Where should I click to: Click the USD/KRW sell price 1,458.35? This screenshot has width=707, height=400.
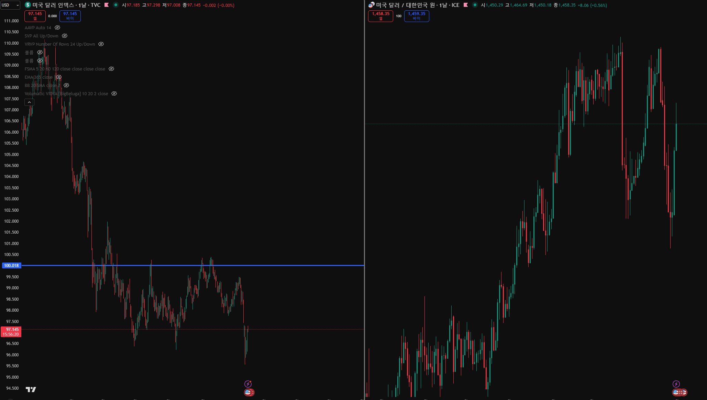(x=380, y=16)
